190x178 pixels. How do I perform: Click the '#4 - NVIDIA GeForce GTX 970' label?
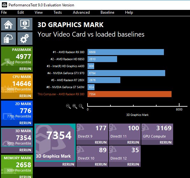point(66,73)
